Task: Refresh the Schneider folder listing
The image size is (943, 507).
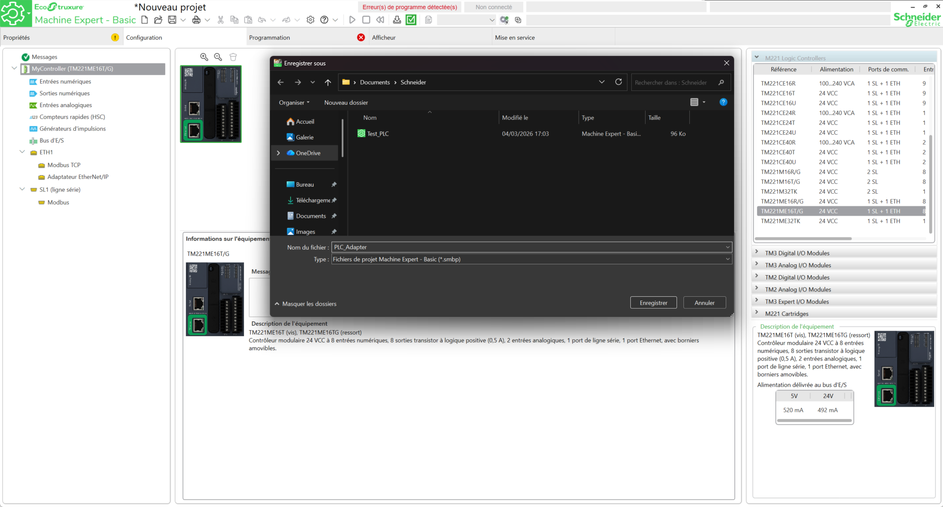Action: (x=619, y=82)
